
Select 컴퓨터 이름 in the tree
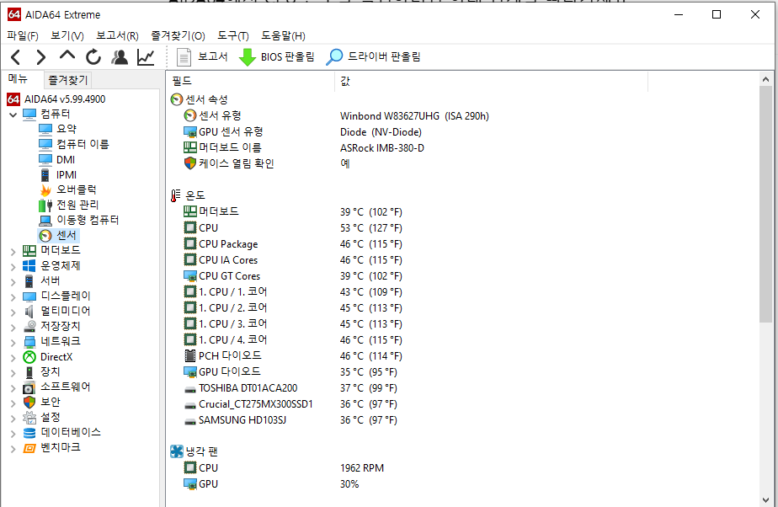(73, 144)
